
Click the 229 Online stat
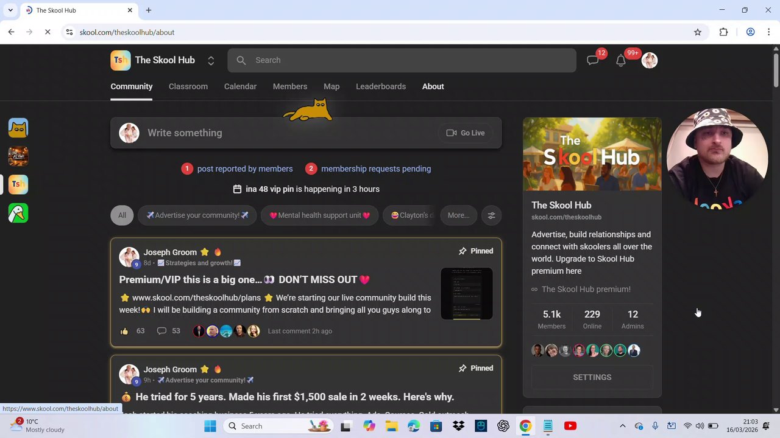(592, 319)
